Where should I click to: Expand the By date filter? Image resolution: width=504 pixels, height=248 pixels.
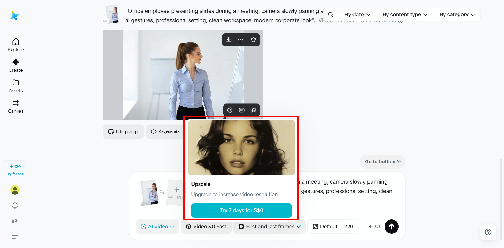coord(357,15)
